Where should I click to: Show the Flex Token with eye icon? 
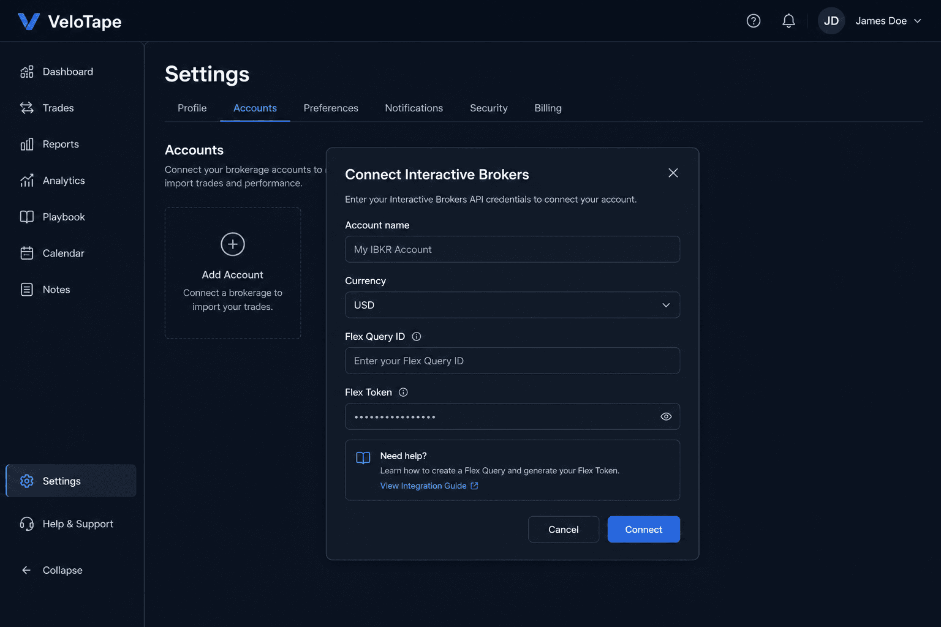click(666, 416)
